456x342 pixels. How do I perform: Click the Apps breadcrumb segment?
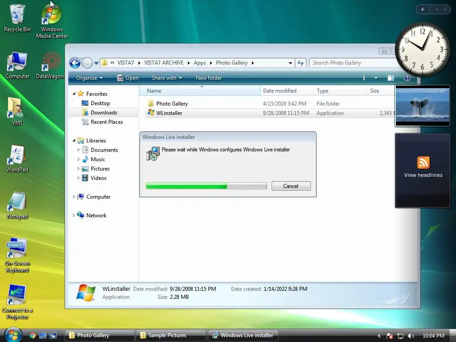point(199,63)
